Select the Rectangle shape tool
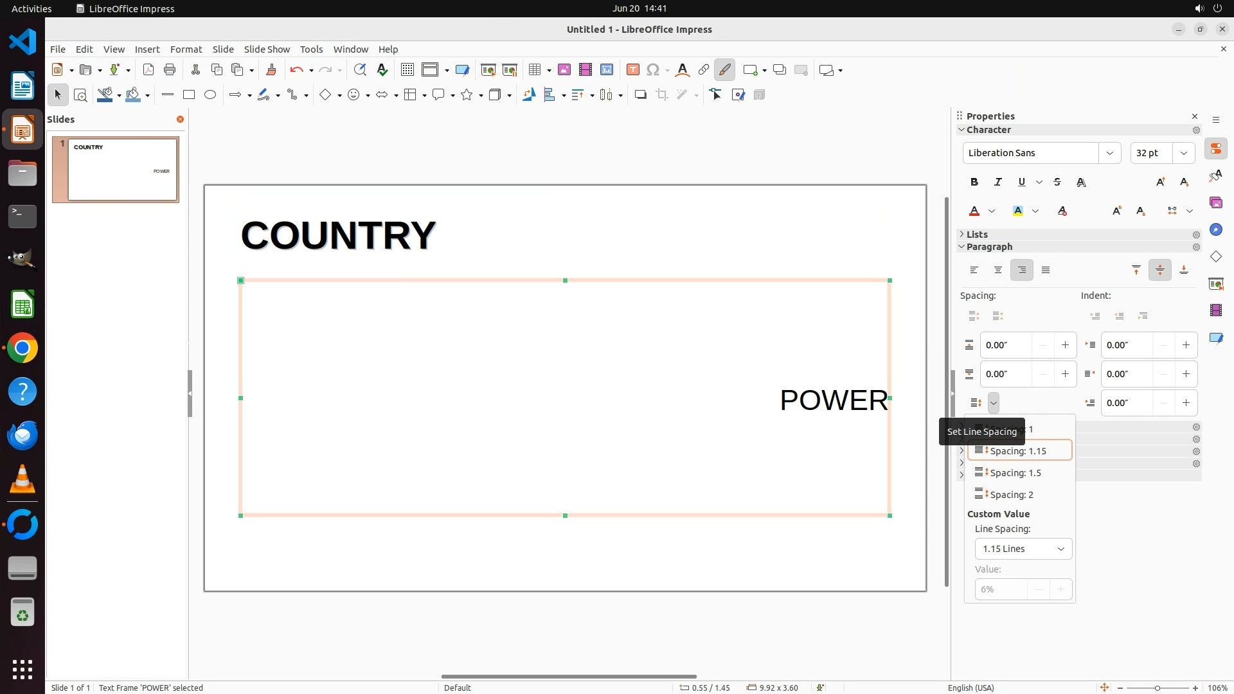1234x694 pixels. tap(189, 95)
